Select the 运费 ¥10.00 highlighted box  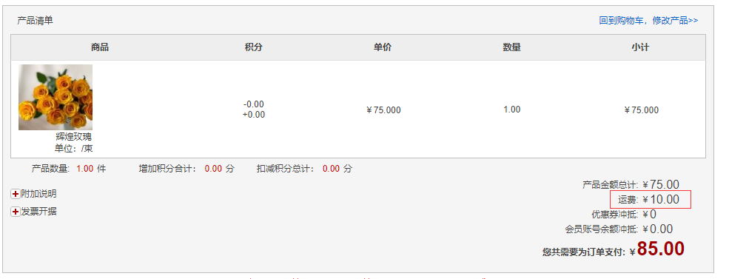pos(651,200)
